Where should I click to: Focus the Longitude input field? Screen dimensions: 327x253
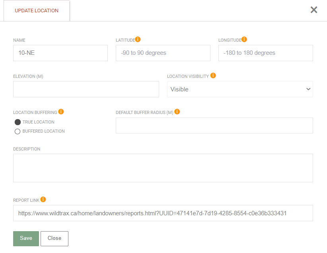click(x=265, y=53)
